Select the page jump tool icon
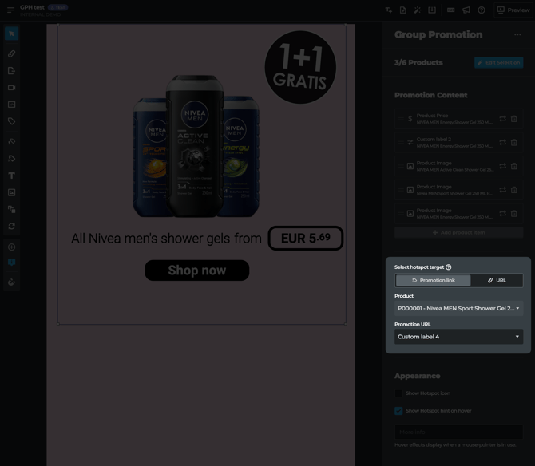Screen dimensions: 535x466 [12, 71]
